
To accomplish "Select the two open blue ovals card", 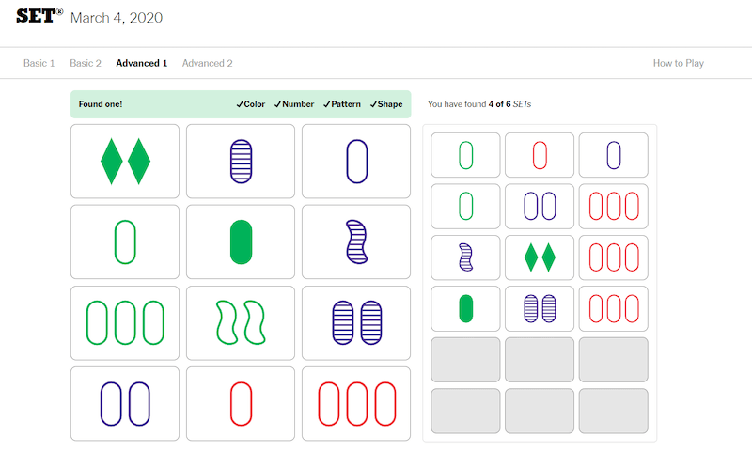I will point(125,403).
